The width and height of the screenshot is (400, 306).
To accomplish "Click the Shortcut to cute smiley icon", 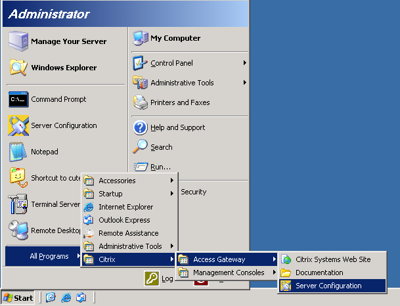I will (x=18, y=178).
